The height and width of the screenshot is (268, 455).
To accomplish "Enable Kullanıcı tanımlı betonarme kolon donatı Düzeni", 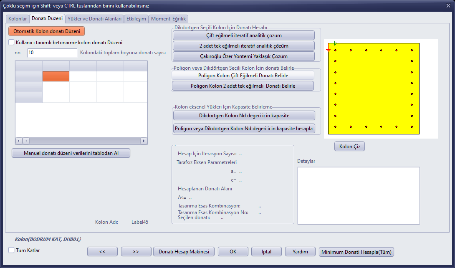I will coord(11,42).
